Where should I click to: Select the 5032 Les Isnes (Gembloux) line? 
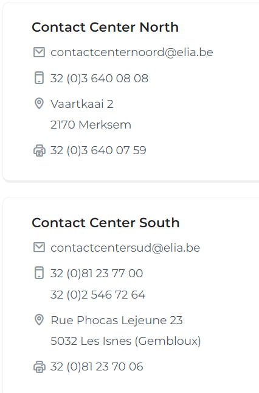(x=126, y=341)
